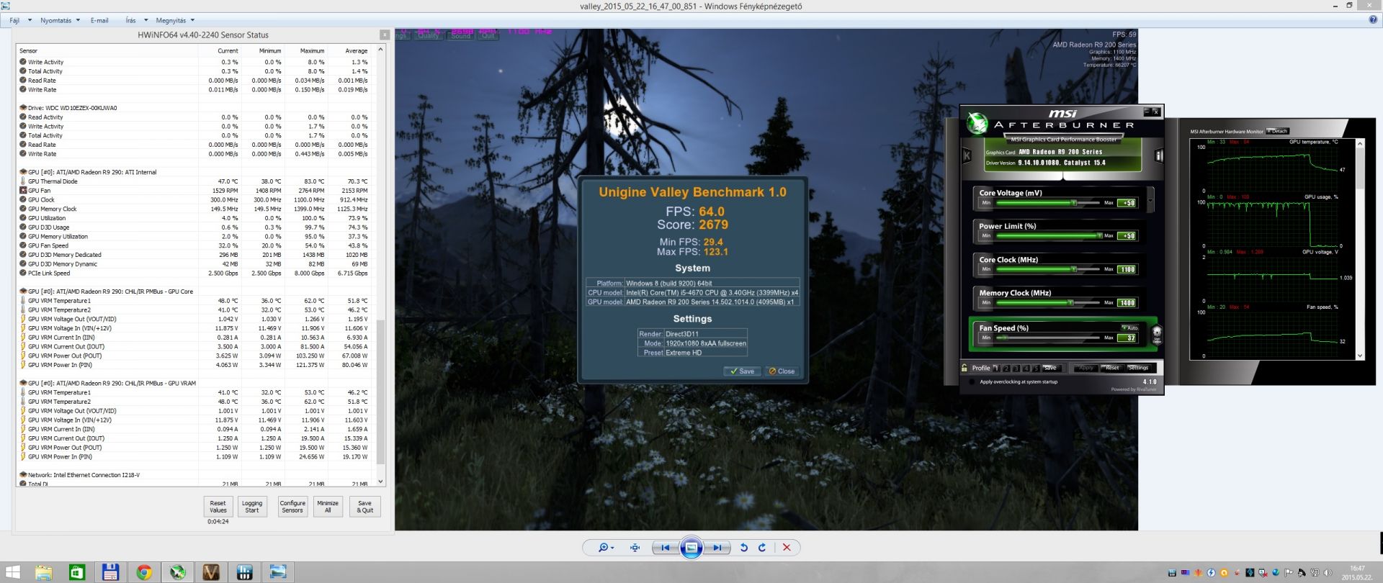The width and height of the screenshot is (1383, 583).
Task: Click the E-mail toolbar item
Action: [x=99, y=20]
